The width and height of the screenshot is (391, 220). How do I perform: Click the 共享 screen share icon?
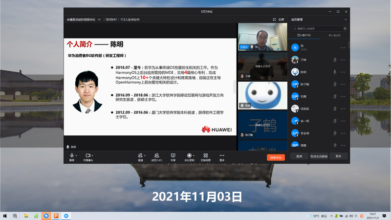coord(173,155)
